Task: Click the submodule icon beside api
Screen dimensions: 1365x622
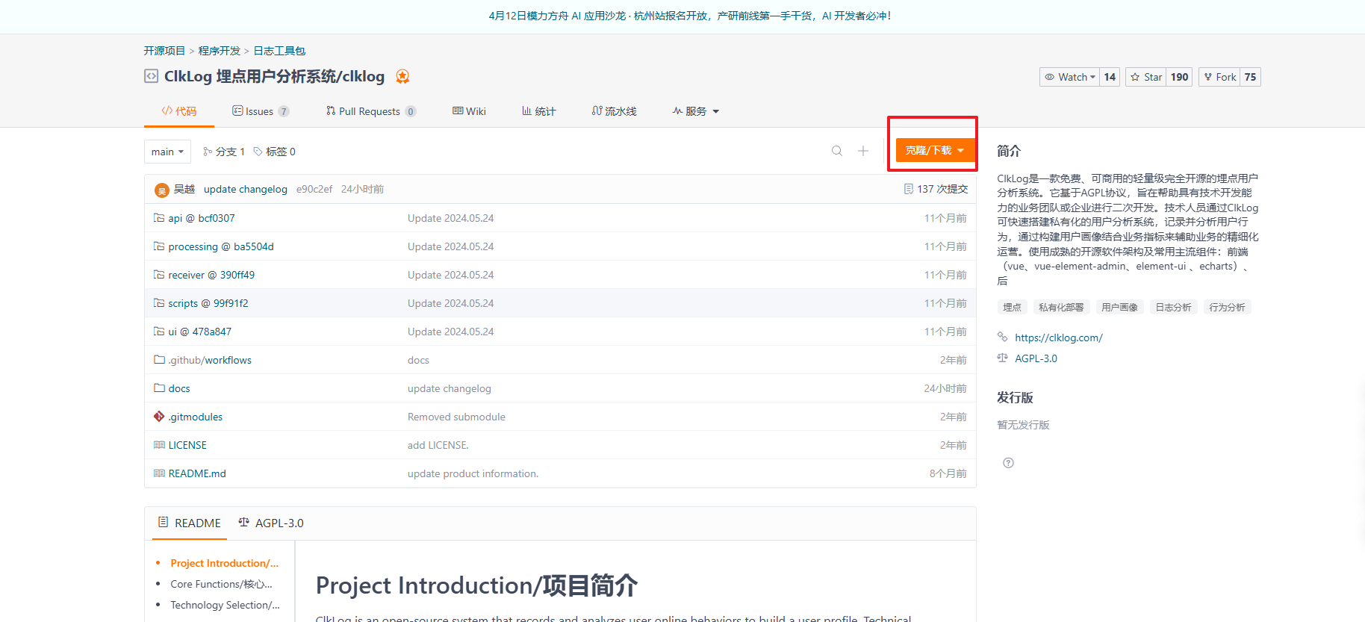Action: 159,218
